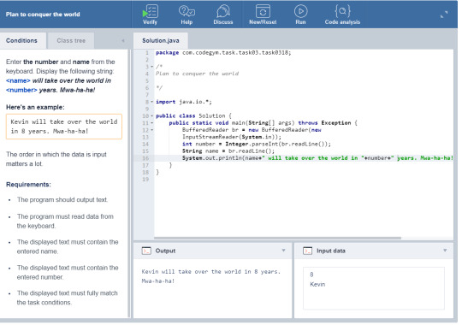Click the horizontal scrollbar of the code editor
This screenshot has width=462, height=325.
tap(278, 239)
